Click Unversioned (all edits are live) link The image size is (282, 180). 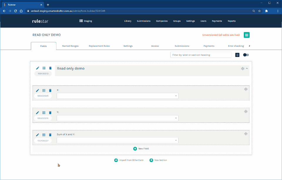(x=221, y=35)
